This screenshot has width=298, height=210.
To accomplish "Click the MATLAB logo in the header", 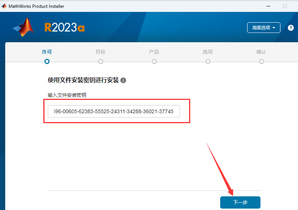I will pos(24,27).
